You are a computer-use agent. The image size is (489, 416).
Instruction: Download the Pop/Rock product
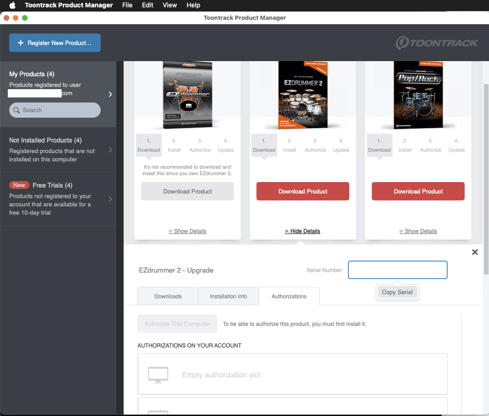coord(418,191)
